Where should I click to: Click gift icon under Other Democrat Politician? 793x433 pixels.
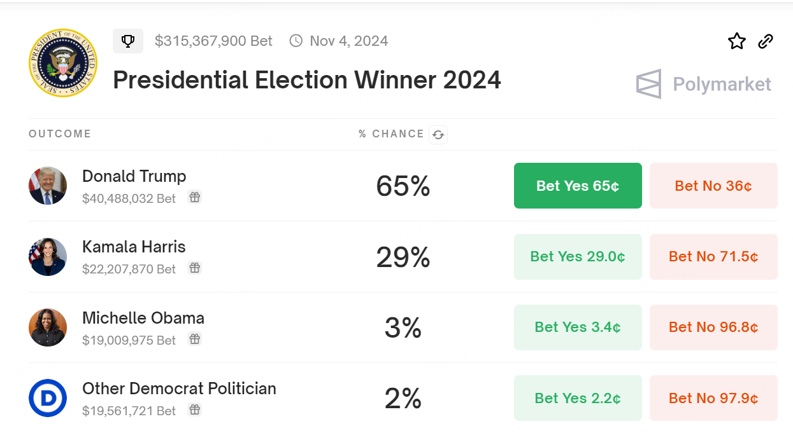(x=195, y=410)
